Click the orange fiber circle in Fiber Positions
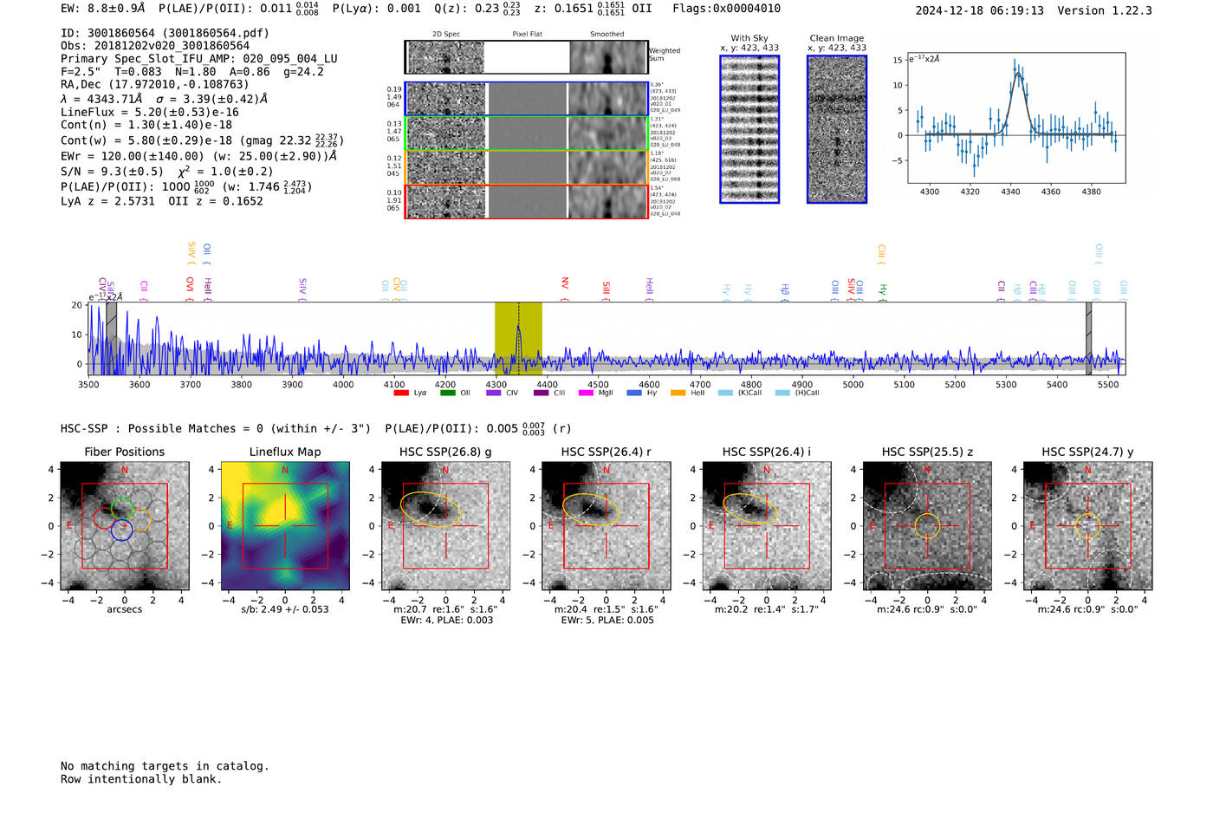Viewport: 1213px width, 826px height. click(140, 520)
